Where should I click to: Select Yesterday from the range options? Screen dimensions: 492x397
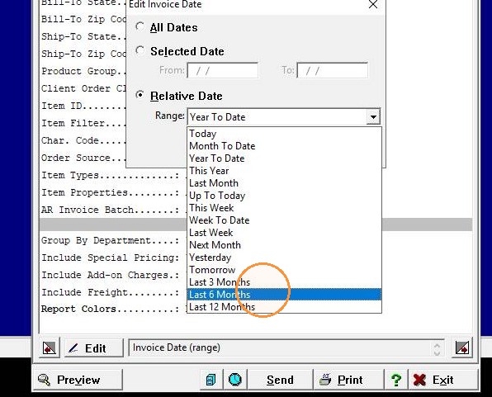coord(284,258)
